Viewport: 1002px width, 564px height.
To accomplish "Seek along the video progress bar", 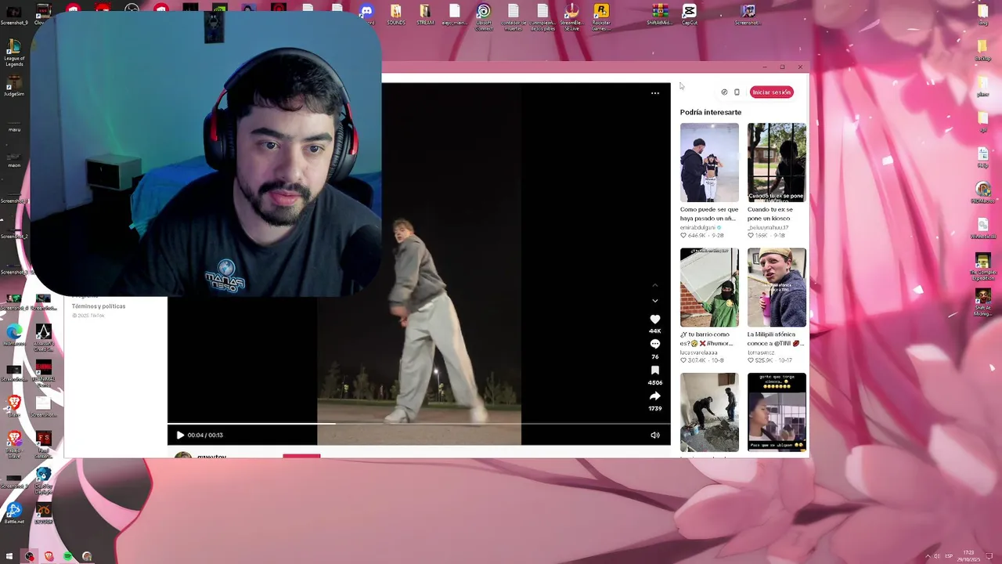I will click(x=419, y=424).
